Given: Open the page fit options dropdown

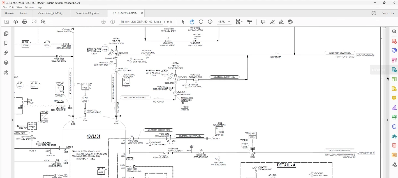Looking at the screenshot, I should coord(239,22).
